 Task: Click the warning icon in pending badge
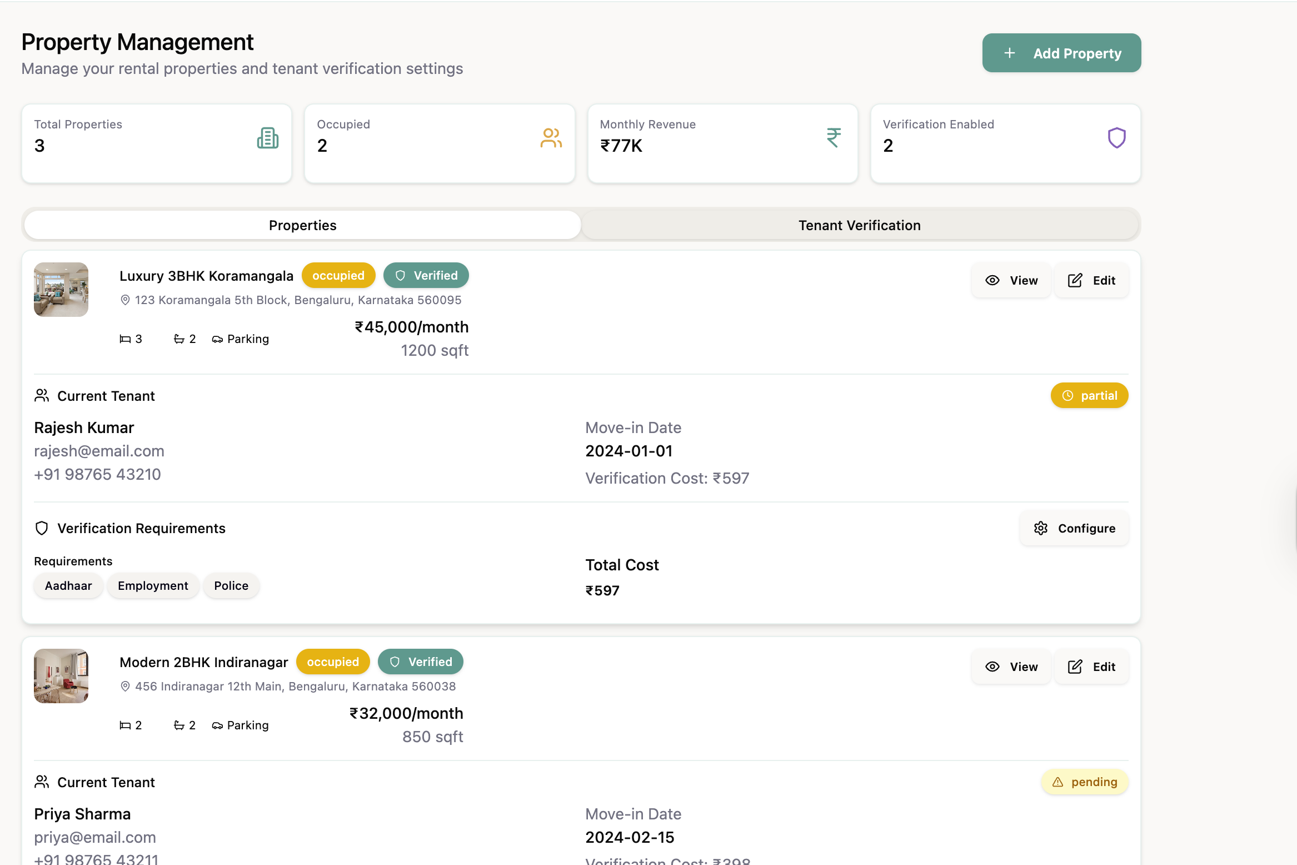(1057, 782)
